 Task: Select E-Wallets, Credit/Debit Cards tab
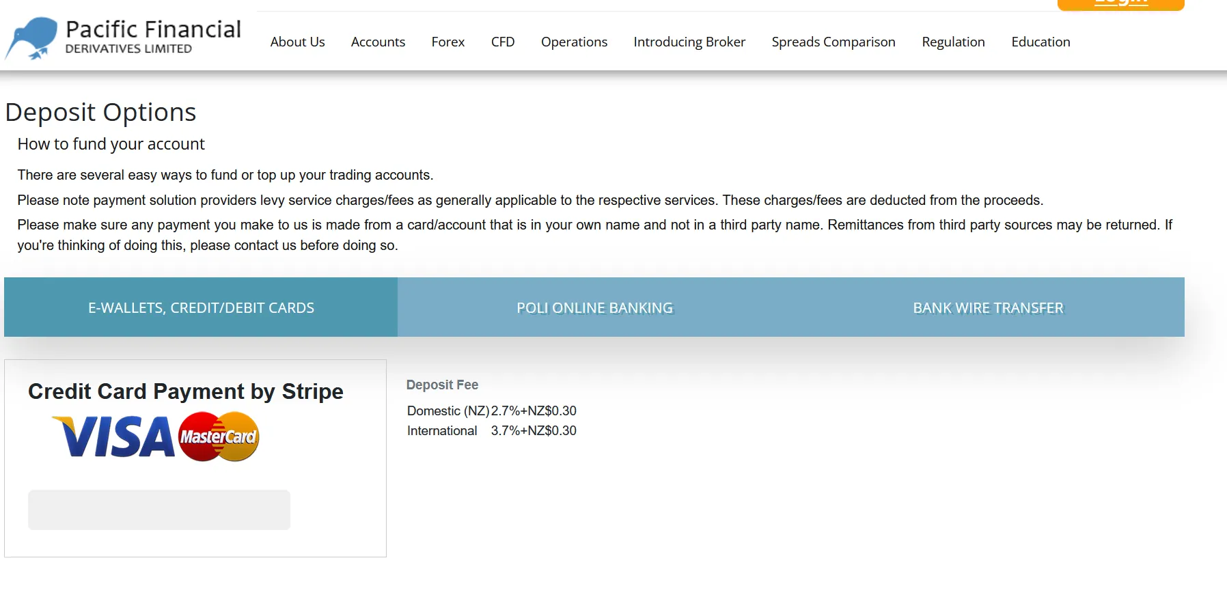point(201,307)
